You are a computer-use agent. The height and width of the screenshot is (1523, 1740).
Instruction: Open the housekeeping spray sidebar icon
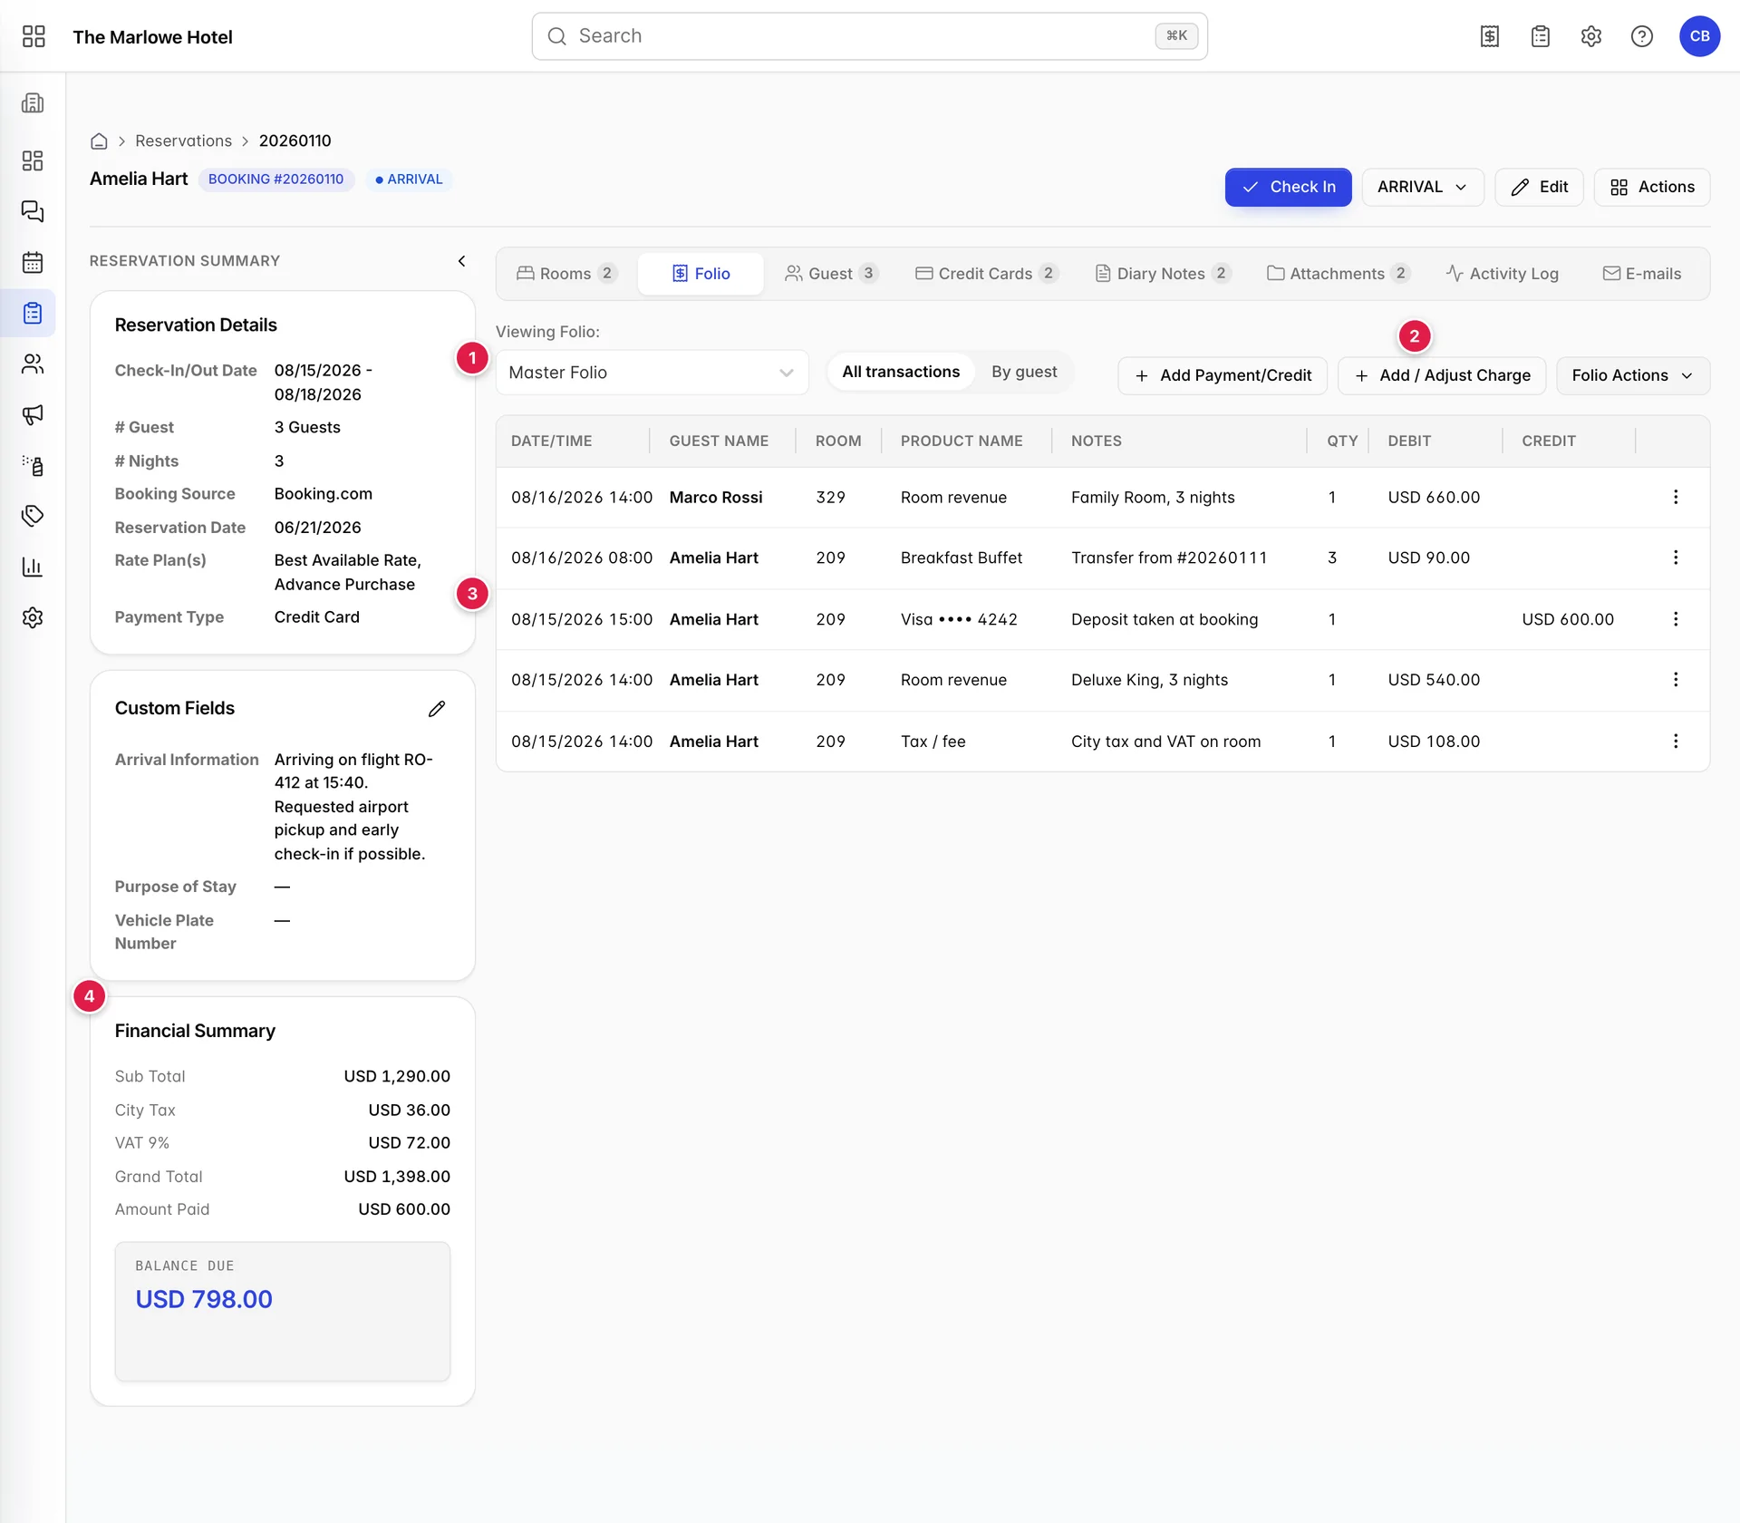coord(33,466)
